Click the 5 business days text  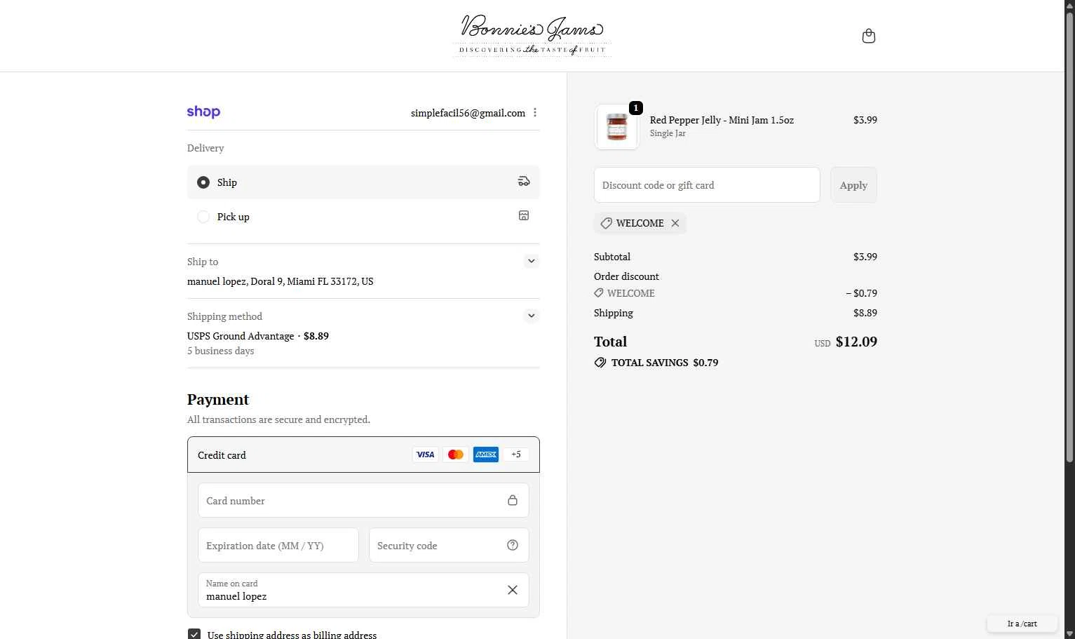click(x=221, y=351)
